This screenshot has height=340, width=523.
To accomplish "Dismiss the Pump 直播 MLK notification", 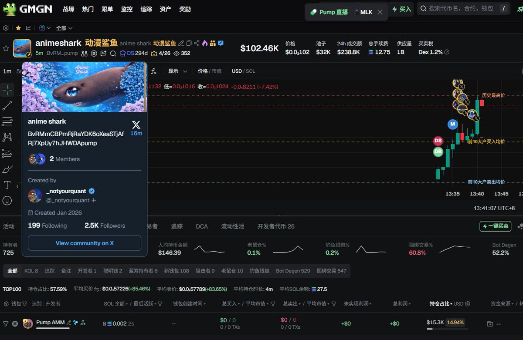I will coord(380,12).
